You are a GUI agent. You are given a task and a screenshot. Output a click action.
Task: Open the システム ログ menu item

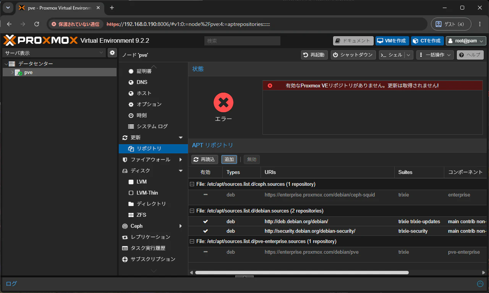point(152,126)
